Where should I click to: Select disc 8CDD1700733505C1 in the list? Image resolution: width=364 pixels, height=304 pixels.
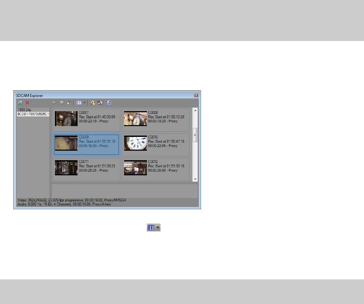[33, 114]
